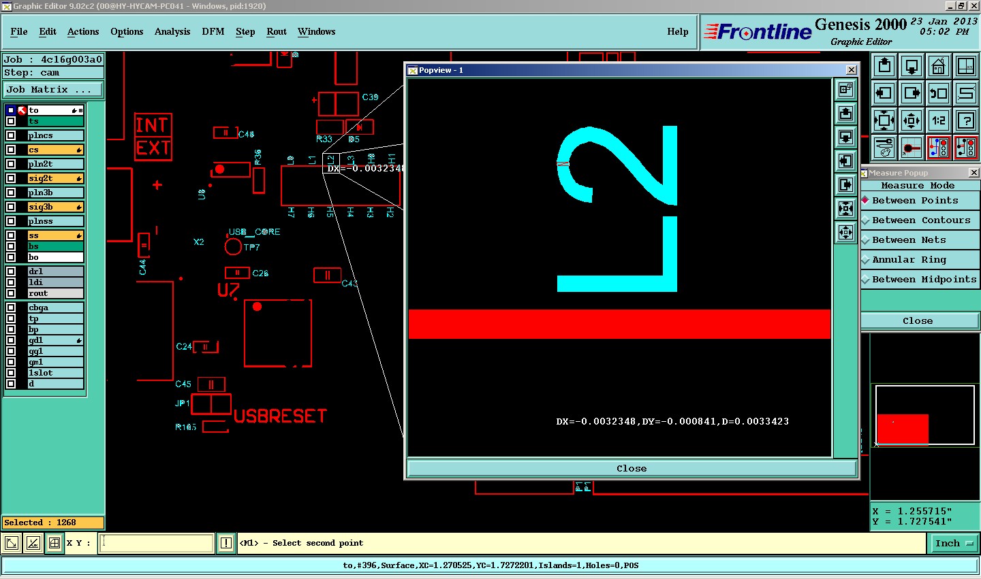Select Between Nets measure mode

tap(920, 240)
